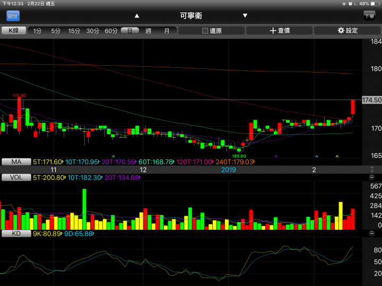This screenshot has width=382, height=286.
Task: Adjust the 60T:168.78 moving average parameter
Action: 156,162
